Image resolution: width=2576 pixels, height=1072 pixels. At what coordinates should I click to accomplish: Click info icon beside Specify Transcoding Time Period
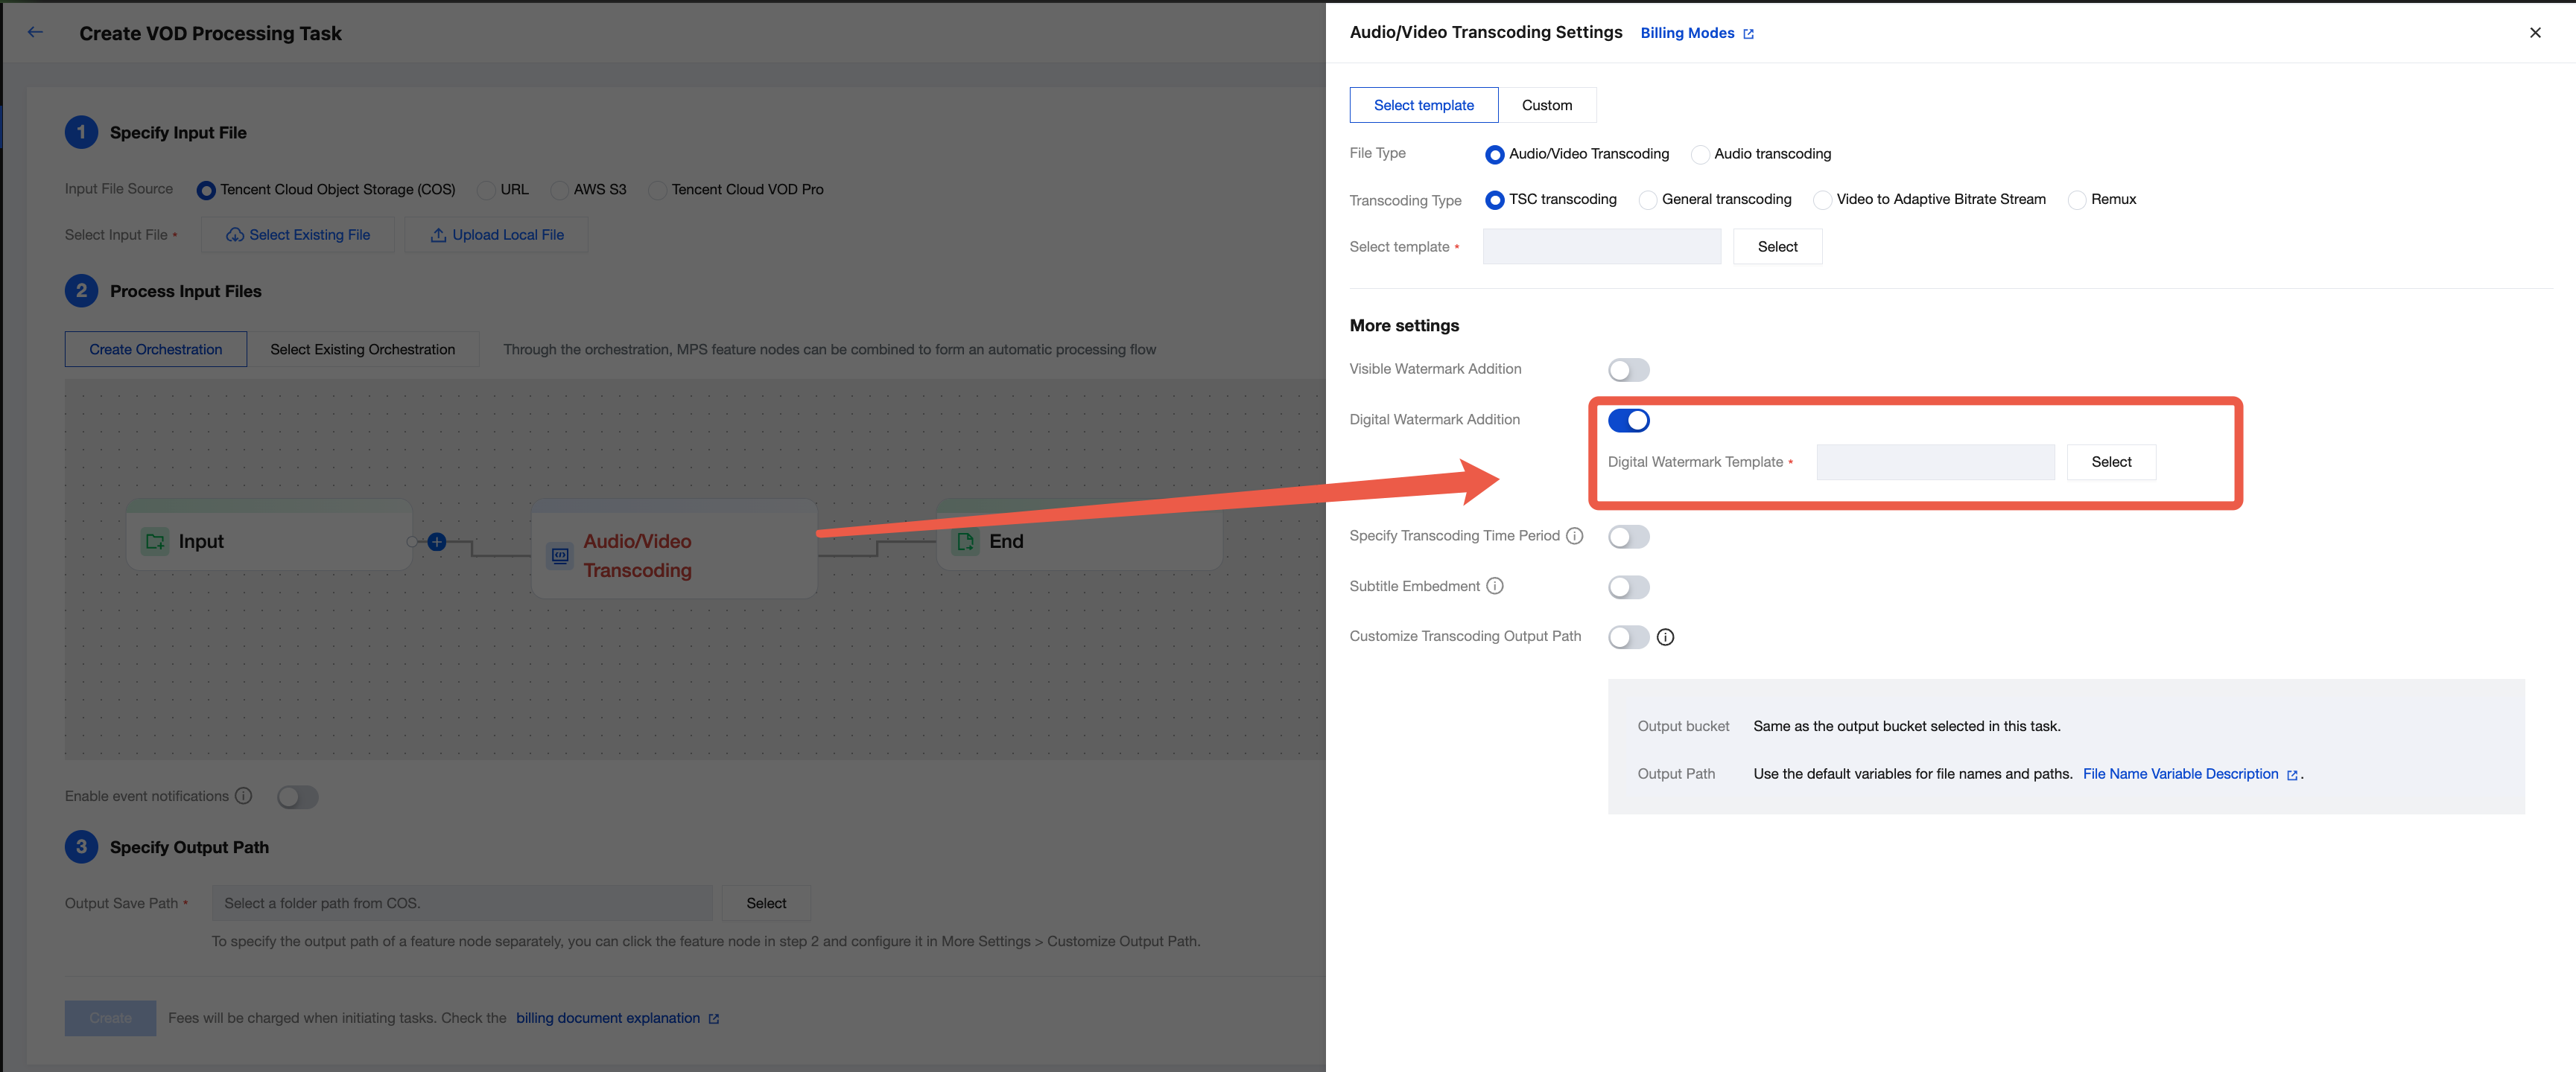[1574, 537]
